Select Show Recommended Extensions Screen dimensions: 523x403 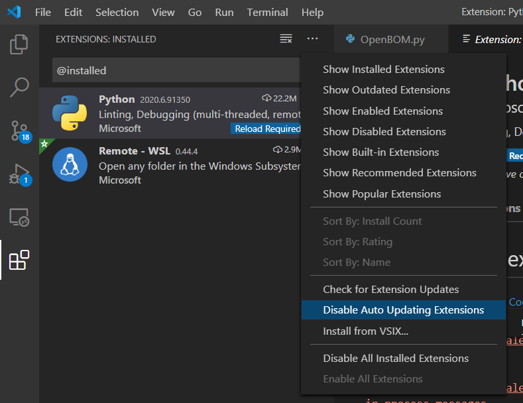[404, 173]
